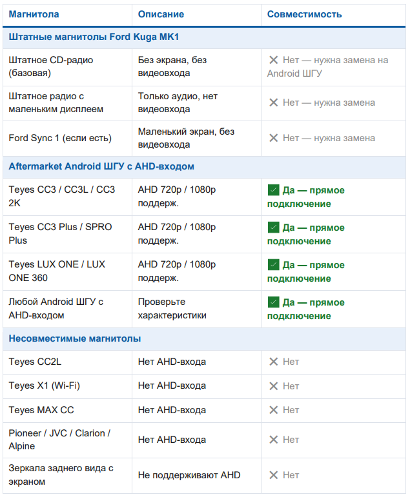
Task: Click the green checkmark in the Teyes CC3 Plus / SPRO Plus row
Action: [273, 228]
